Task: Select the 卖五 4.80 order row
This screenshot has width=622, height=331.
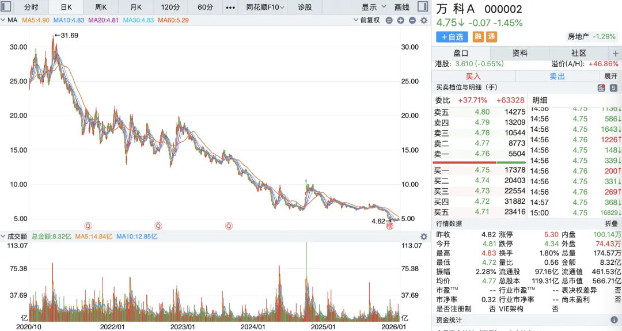Action: (x=479, y=112)
